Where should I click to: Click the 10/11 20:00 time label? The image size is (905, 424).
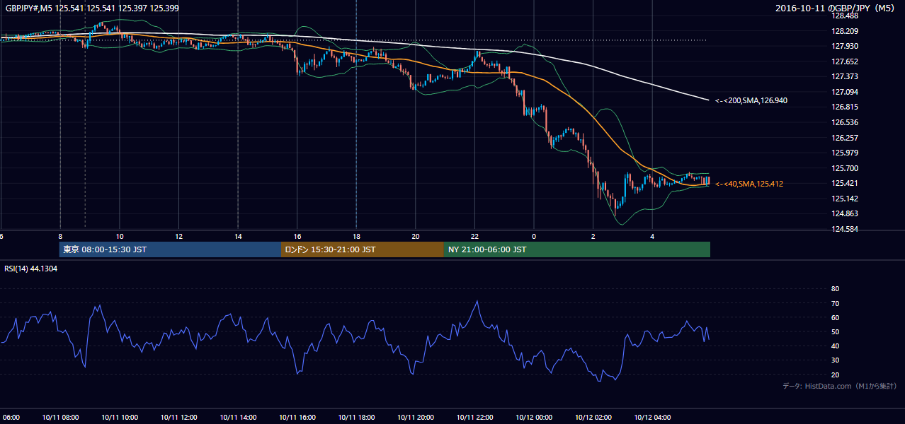pyautogui.click(x=416, y=417)
